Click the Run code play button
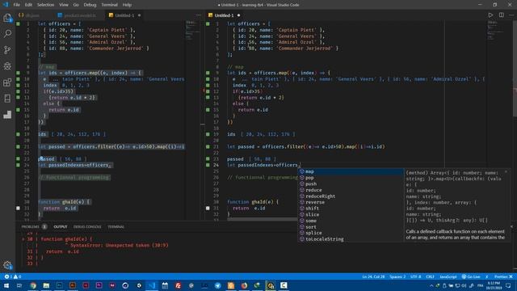 point(490,15)
